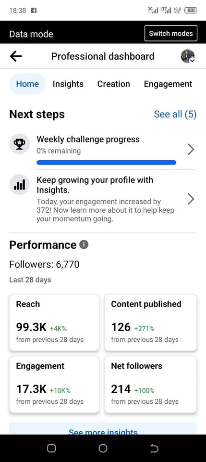206x462 pixels.
Task: Tap Android recent apps square icon
Action: pyautogui.click(x=51, y=448)
